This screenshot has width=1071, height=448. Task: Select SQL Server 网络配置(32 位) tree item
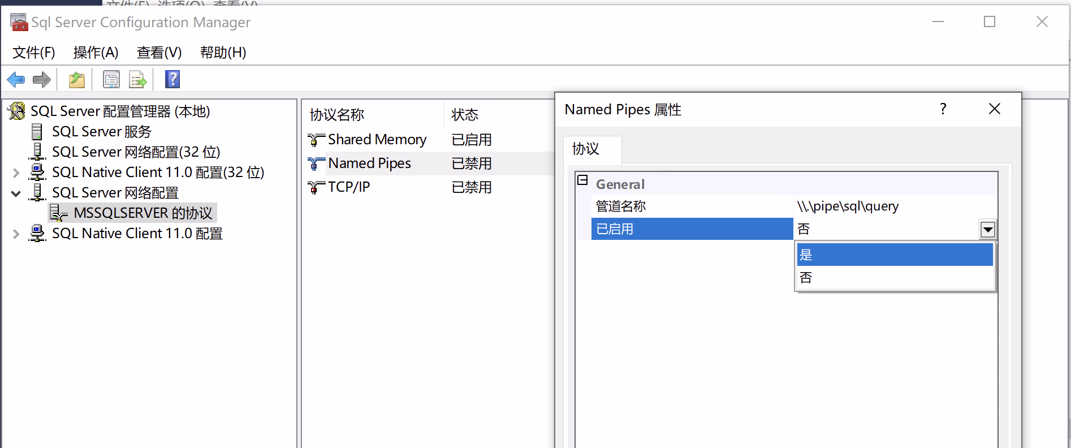click(x=136, y=152)
